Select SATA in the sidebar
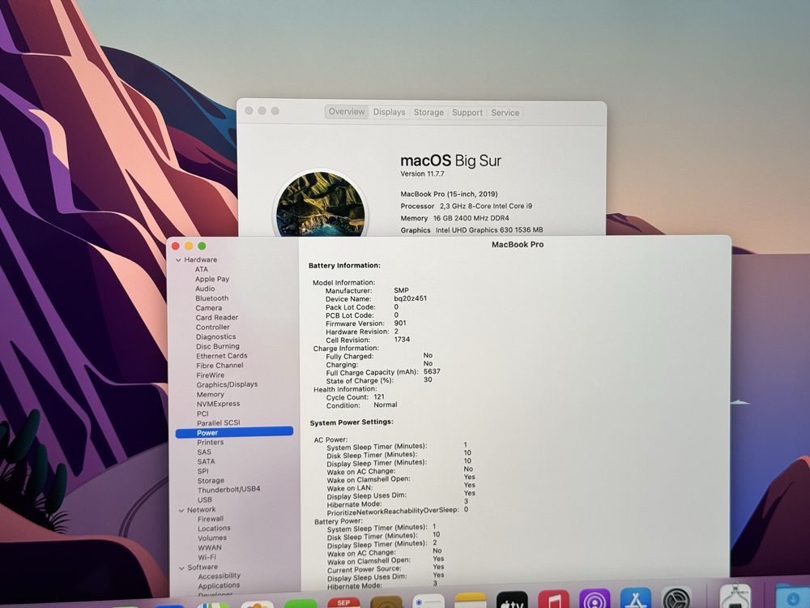Viewport: 810px width, 608px height. 206,462
